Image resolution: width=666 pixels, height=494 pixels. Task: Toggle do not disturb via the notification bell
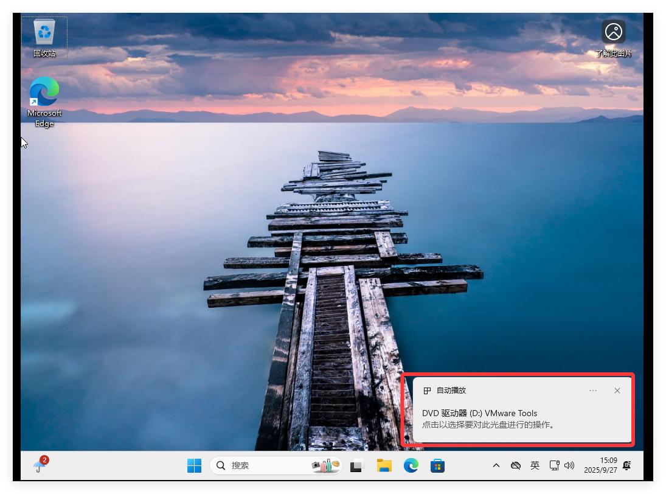point(627,465)
